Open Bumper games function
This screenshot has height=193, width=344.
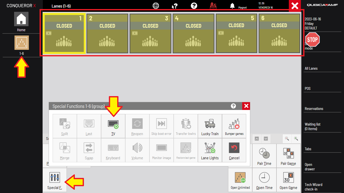pyautogui.click(x=234, y=126)
